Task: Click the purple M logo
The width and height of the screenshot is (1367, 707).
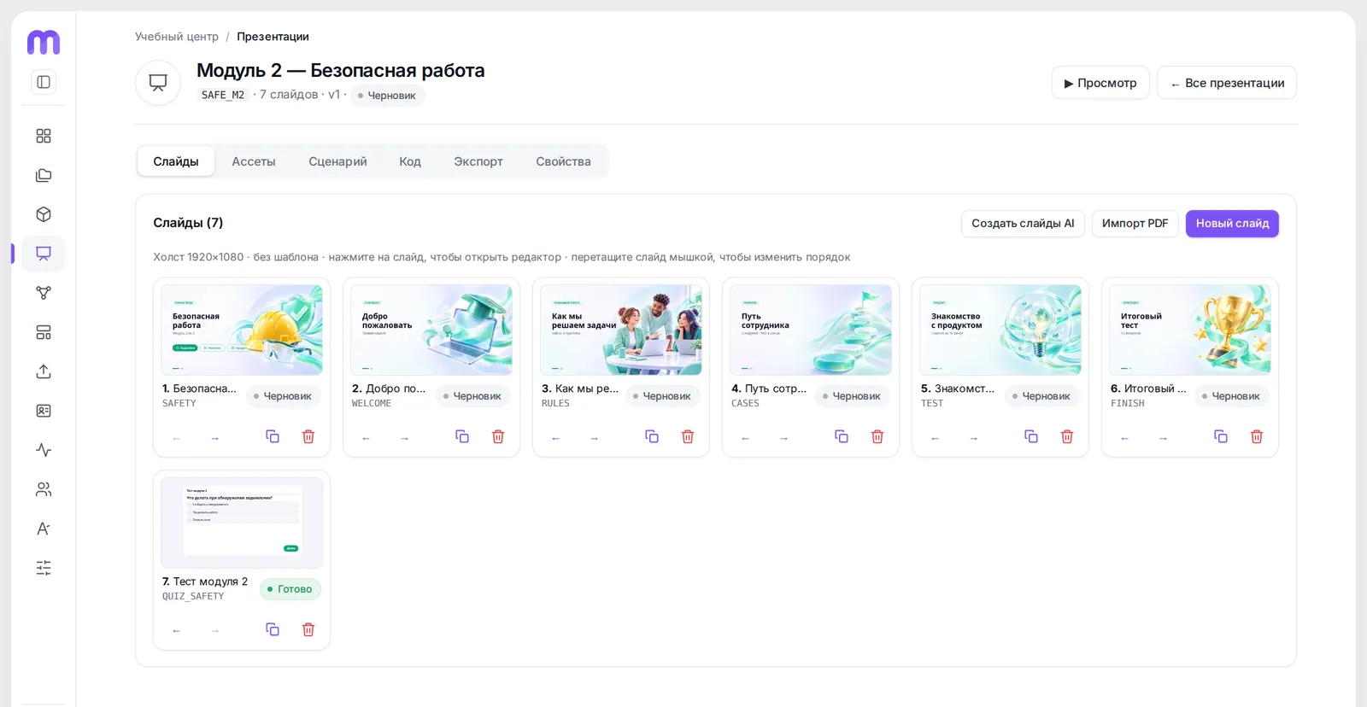Action: [x=44, y=42]
